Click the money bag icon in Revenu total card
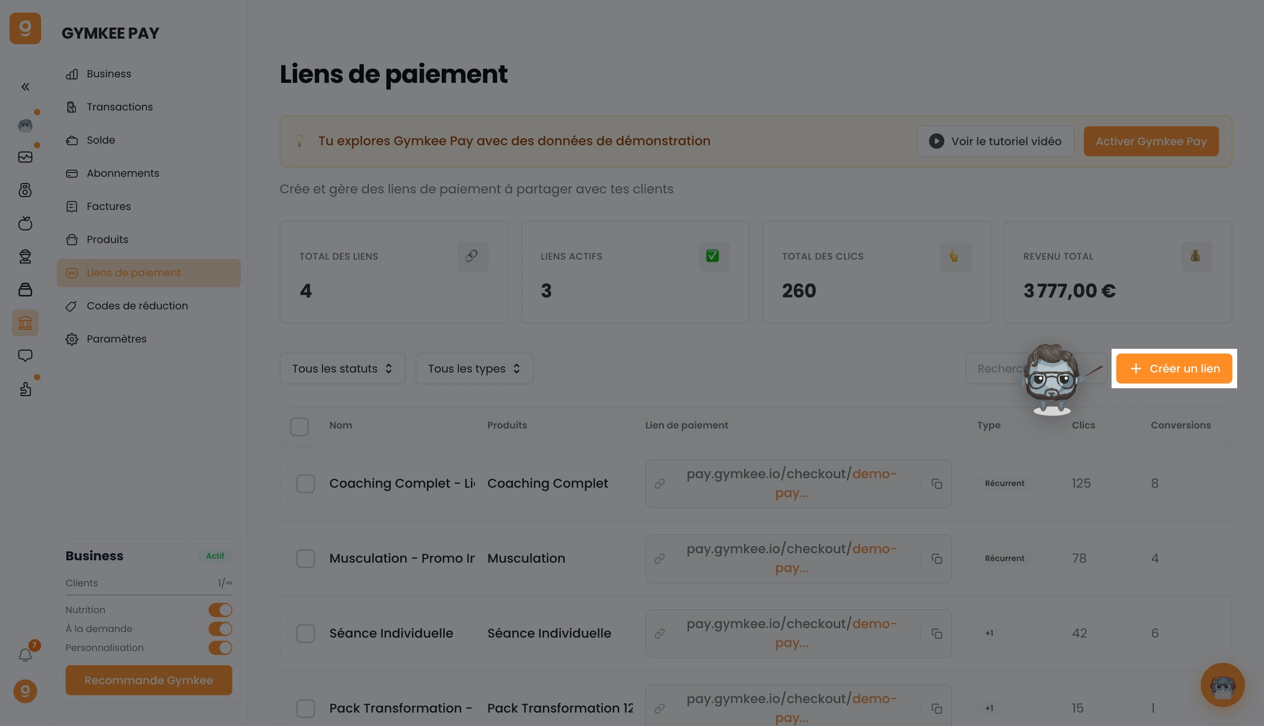The height and width of the screenshot is (726, 1264). pos(1196,256)
